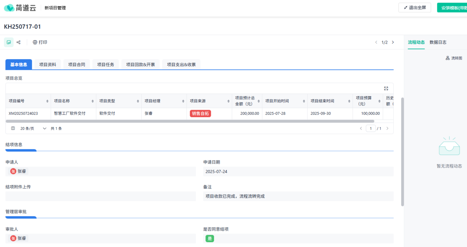
Task: Sort by 项目来源 column
Action: tap(229, 101)
